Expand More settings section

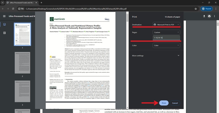tap(156, 56)
